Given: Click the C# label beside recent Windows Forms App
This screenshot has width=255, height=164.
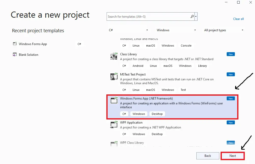Looking at the screenshot, I should tap(79, 44).
